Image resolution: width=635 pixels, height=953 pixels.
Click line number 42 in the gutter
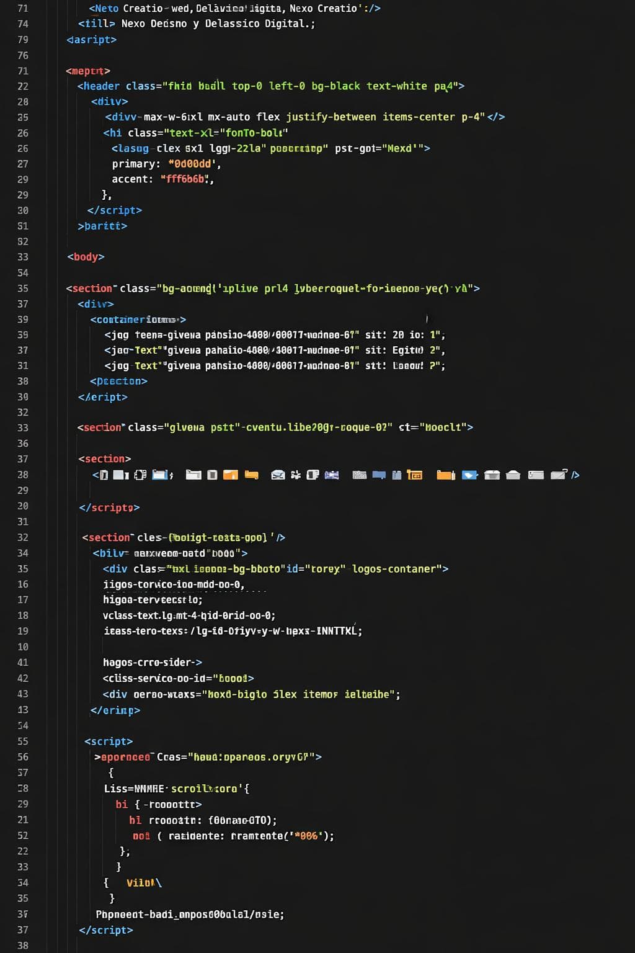pyautogui.click(x=23, y=679)
